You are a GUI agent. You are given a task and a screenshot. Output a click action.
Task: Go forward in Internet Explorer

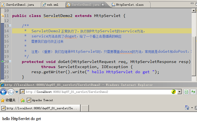[x=11, y=92]
